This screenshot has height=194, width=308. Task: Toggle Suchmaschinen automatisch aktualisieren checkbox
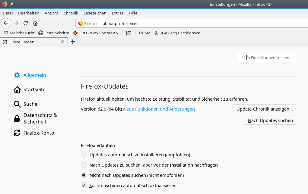[84, 186]
